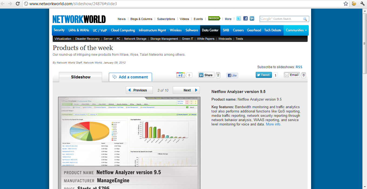Open the Gearhead section

254,30
